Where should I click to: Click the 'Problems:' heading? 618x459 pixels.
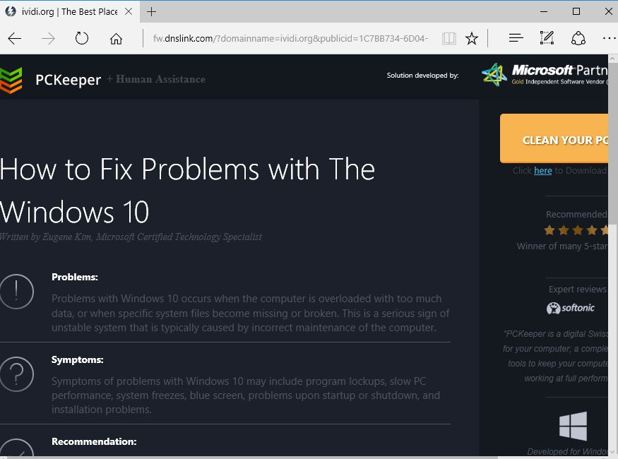75,277
